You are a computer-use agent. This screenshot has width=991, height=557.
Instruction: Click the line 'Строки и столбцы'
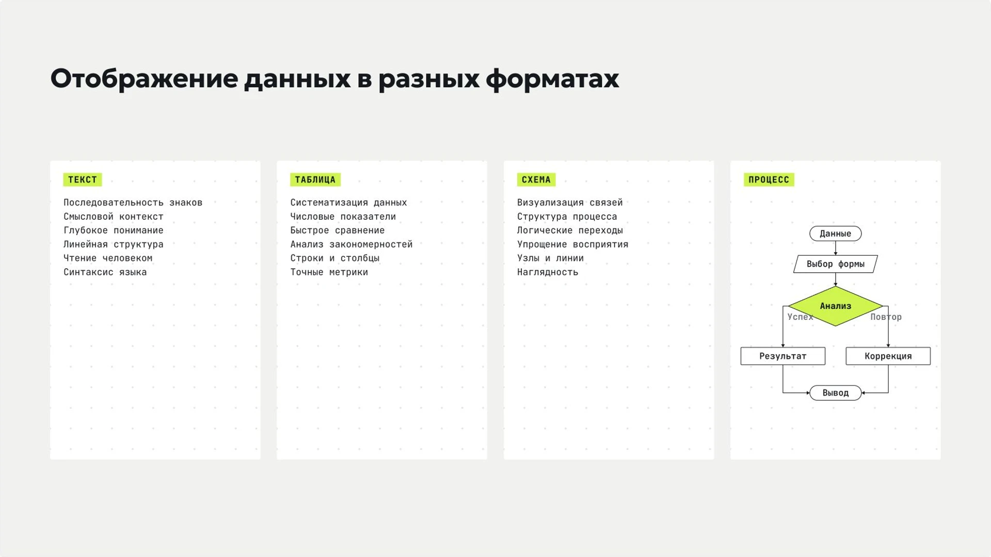[x=334, y=258]
